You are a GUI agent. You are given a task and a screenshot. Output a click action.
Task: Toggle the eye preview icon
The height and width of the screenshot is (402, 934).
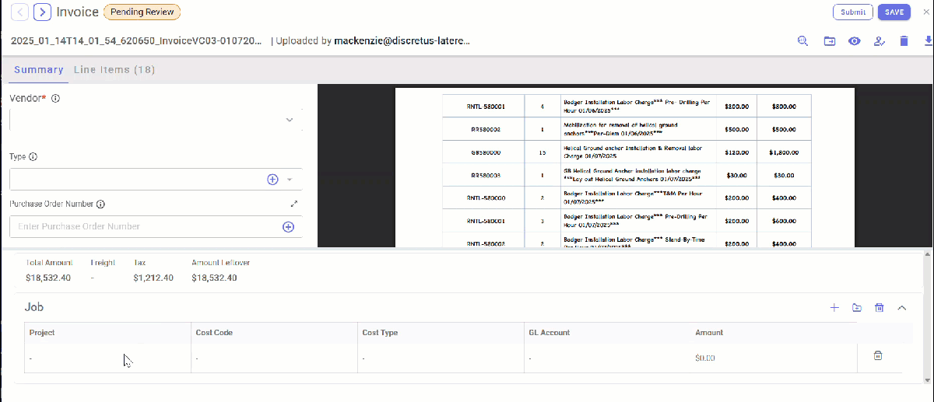click(855, 41)
